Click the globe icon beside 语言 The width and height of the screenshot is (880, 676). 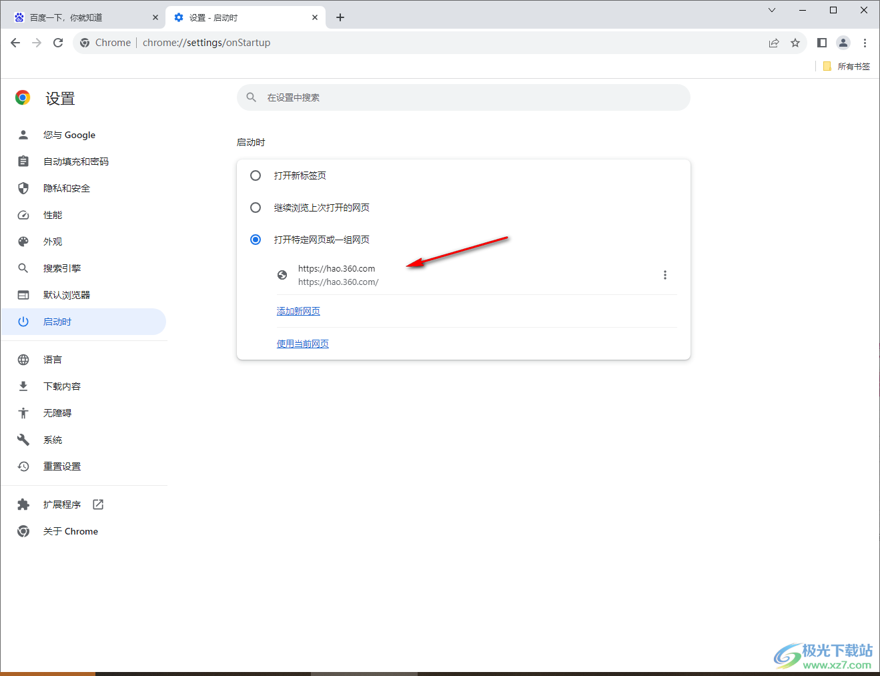point(23,360)
